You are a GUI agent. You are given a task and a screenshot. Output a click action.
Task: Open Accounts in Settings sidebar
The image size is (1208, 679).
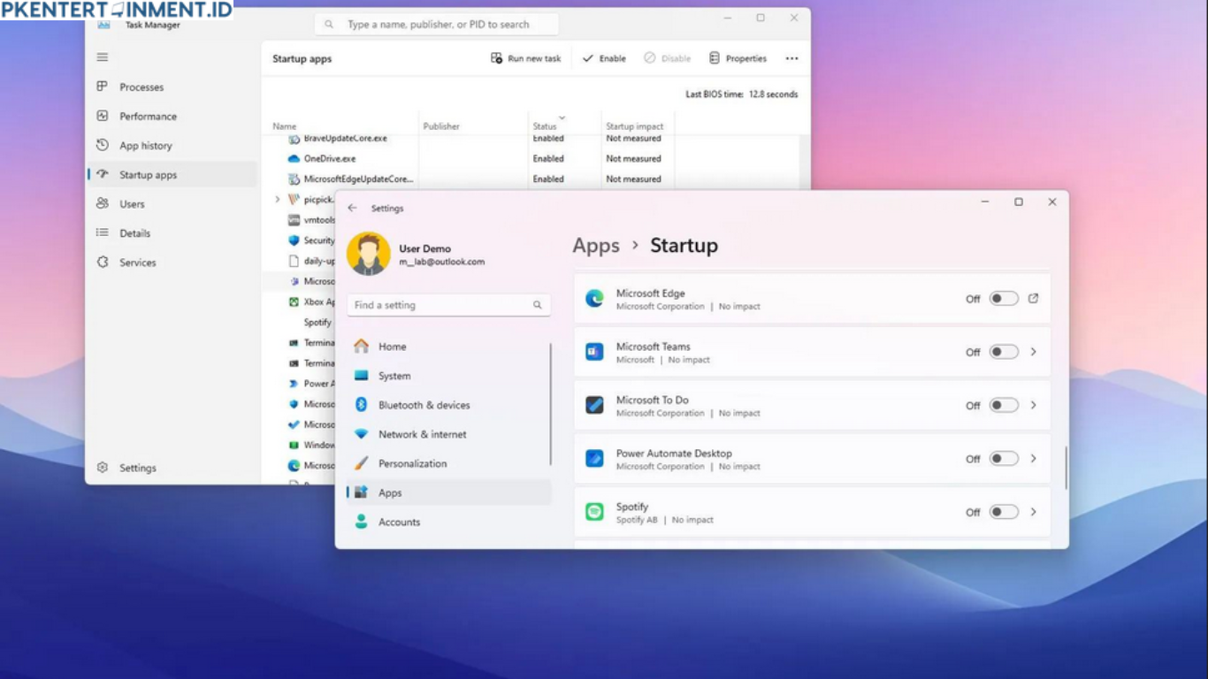pos(448,522)
